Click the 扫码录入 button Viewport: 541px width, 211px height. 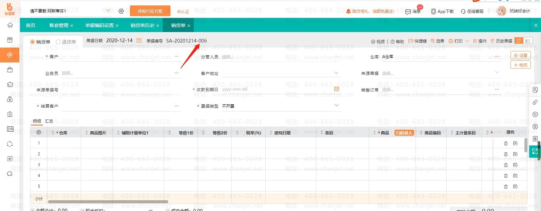[404, 133]
